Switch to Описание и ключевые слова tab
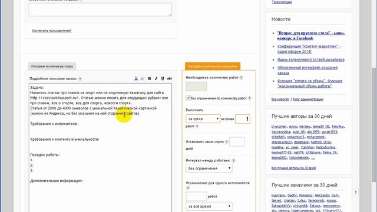 (52, 66)
